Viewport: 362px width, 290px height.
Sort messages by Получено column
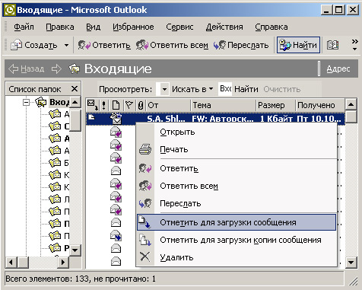pyautogui.click(x=320, y=105)
